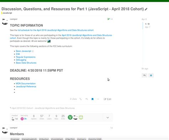Open the JavaScript Reference resource link
This screenshot has height=140, width=169.
click(x=26, y=86)
